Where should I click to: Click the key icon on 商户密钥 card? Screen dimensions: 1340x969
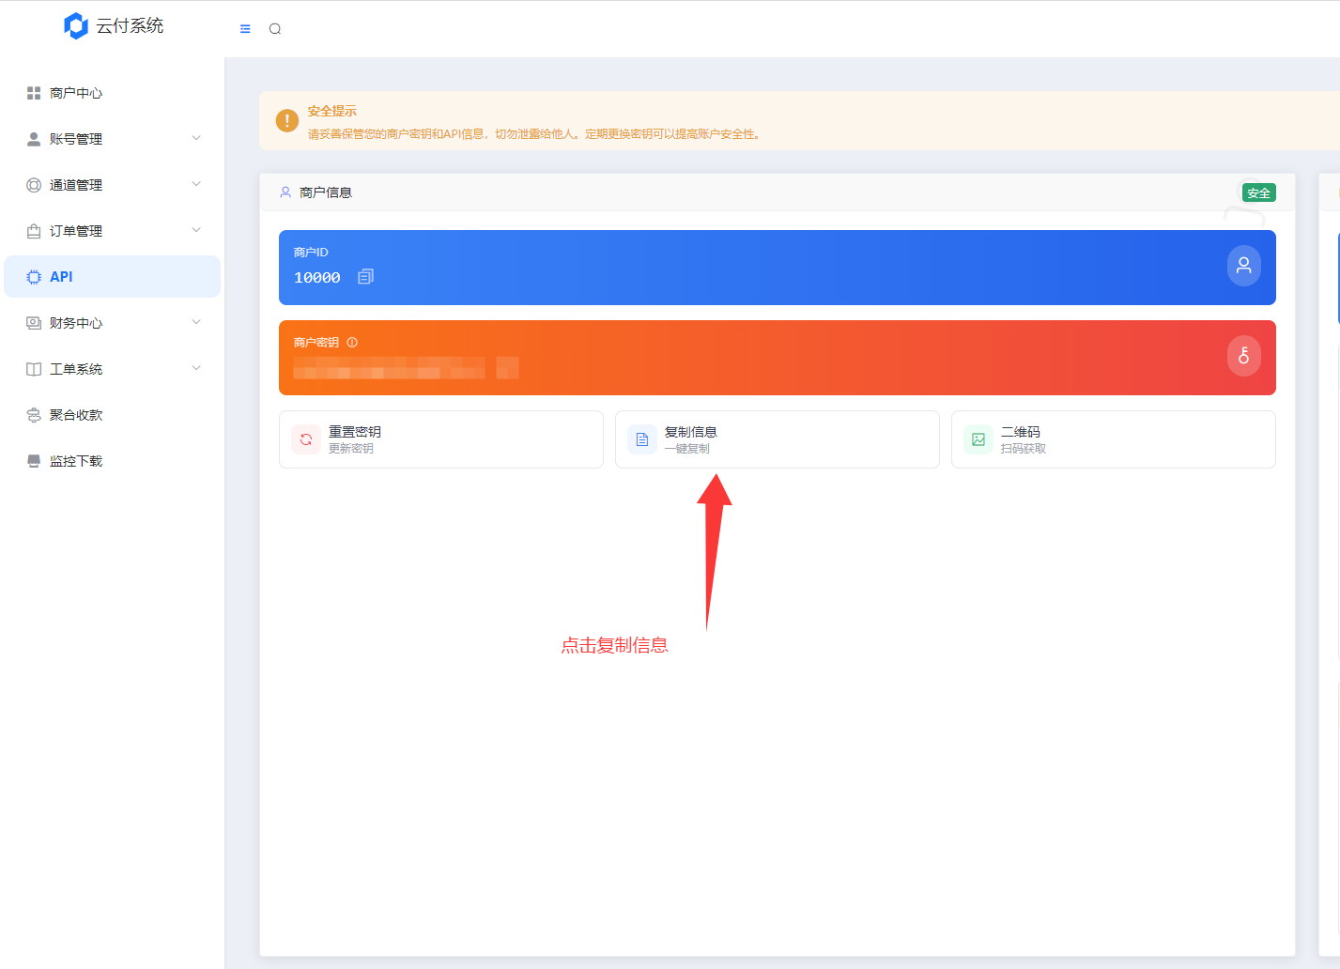point(1244,356)
